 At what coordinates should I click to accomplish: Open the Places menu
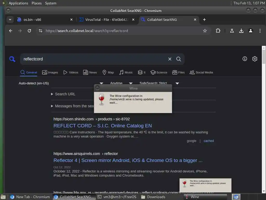point(37,3)
